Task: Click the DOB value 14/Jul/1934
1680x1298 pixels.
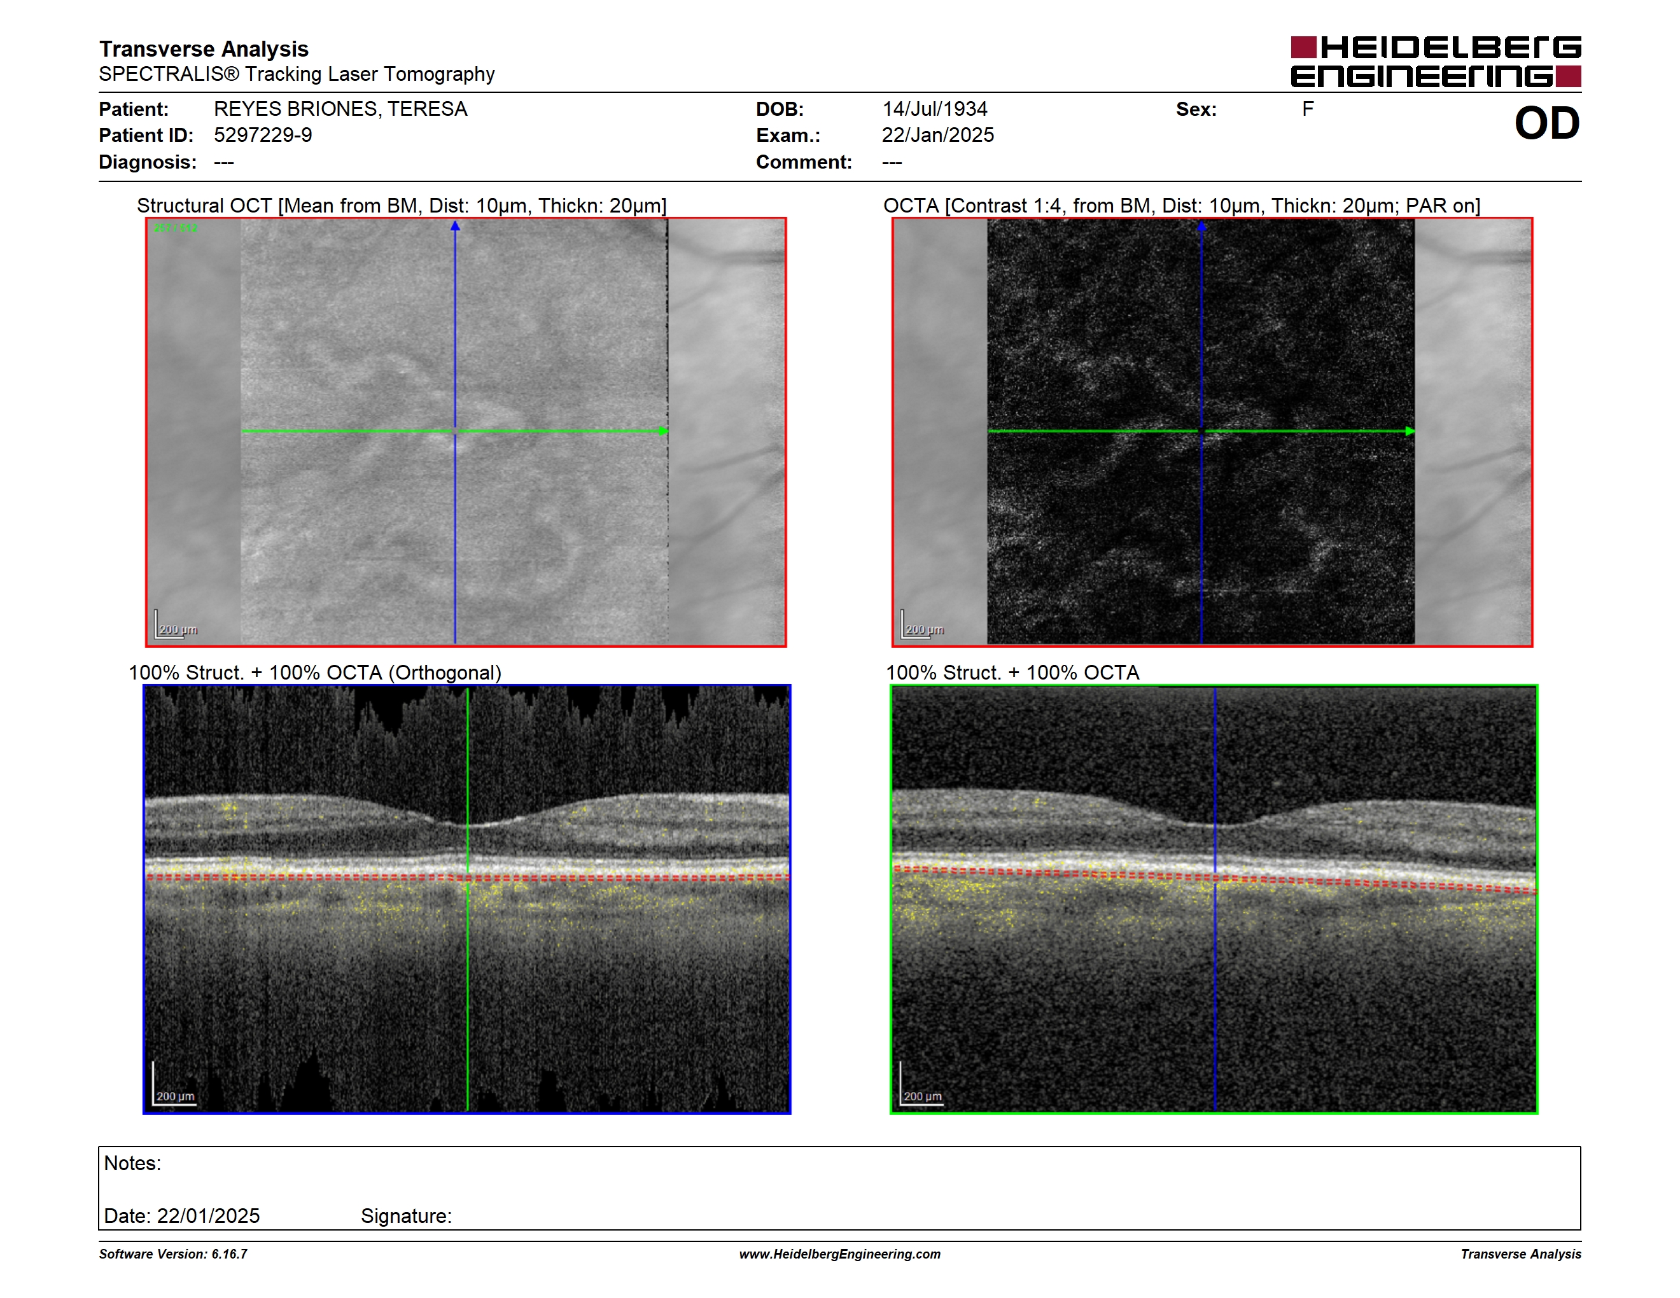Action: coord(935,109)
